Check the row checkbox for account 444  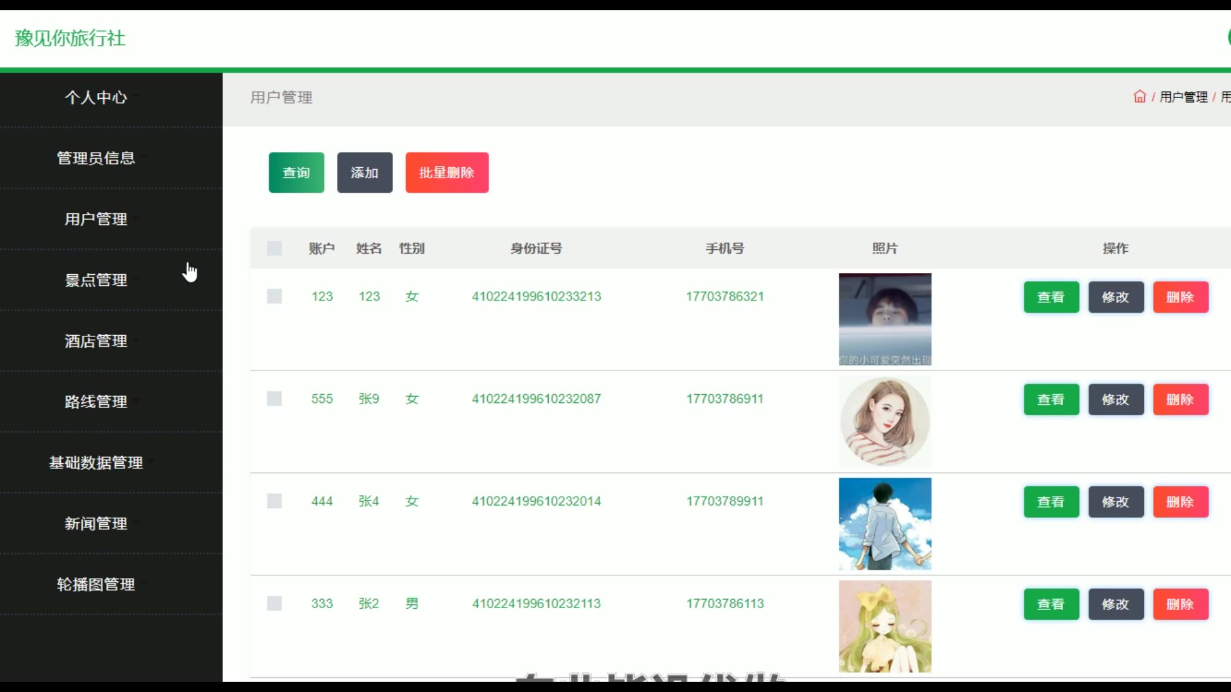point(274,501)
